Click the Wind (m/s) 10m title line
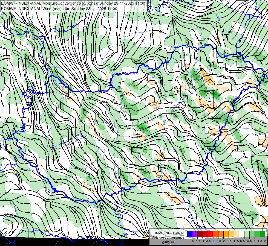Screen dimensions: 268x246 click(59, 9)
